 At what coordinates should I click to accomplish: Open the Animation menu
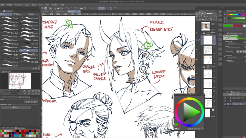coord(19,5)
